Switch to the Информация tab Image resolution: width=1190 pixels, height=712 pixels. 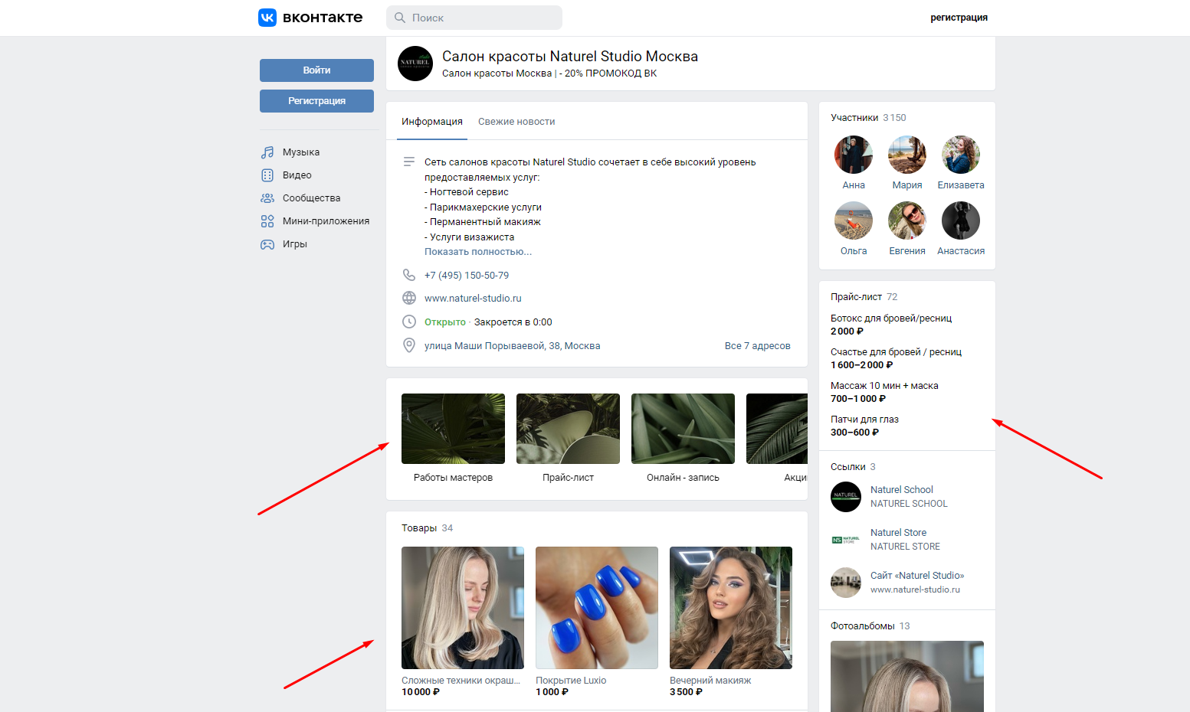pos(432,122)
